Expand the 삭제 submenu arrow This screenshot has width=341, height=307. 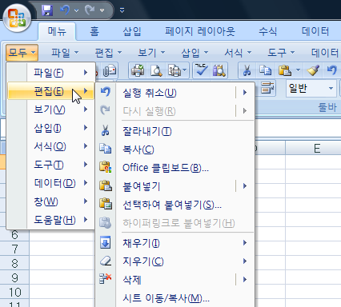(x=245, y=280)
